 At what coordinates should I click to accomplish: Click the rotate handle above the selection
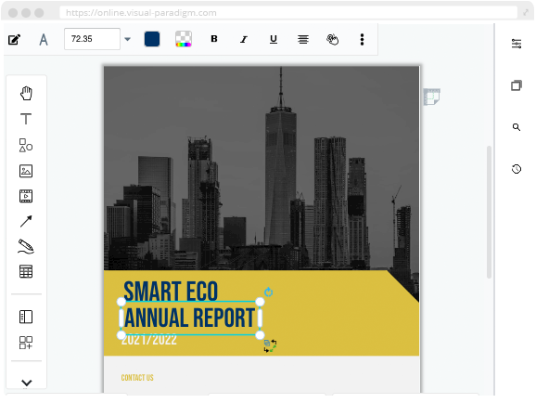pyautogui.click(x=269, y=292)
